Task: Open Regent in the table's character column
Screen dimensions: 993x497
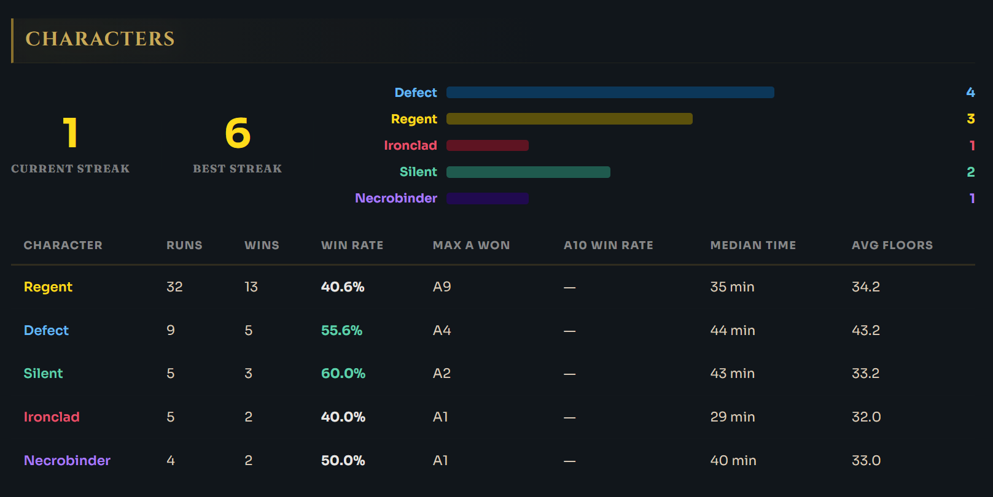Action: [x=48, y=287]
